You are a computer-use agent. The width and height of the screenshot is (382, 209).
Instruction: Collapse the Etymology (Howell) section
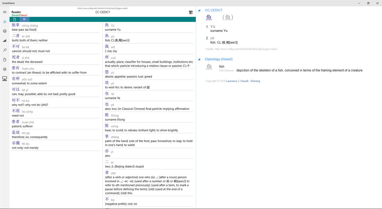pyautogui.click(x=199, y=59)
